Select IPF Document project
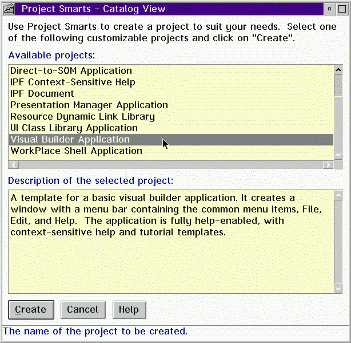This screenshot has width=351, height=343. point(171,94)
